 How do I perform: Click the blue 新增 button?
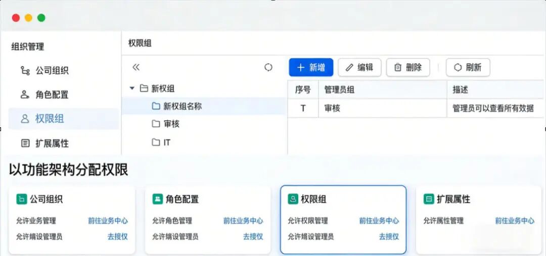[x=311, y=68]
